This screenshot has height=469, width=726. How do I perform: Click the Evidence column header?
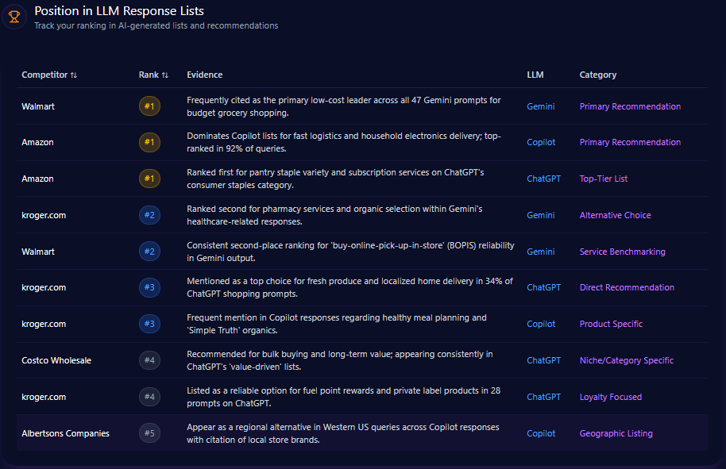[x=204, y=75]
